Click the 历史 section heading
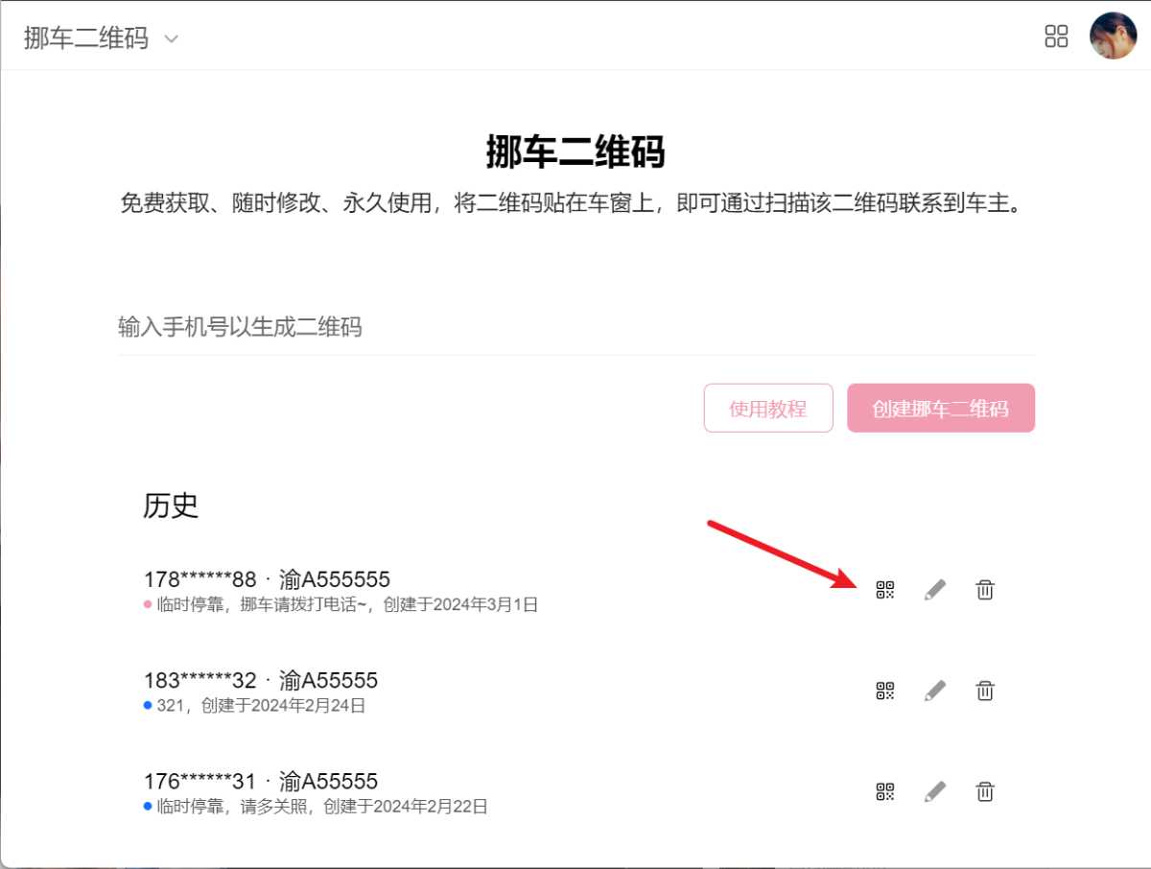Image resolution: width=1151 pixels, height=869 pixels. pyautogui.click(x=171, y=506)
